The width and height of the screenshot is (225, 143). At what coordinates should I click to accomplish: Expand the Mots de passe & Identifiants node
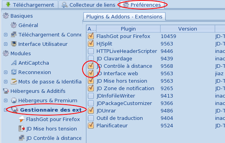click(5, 82)
